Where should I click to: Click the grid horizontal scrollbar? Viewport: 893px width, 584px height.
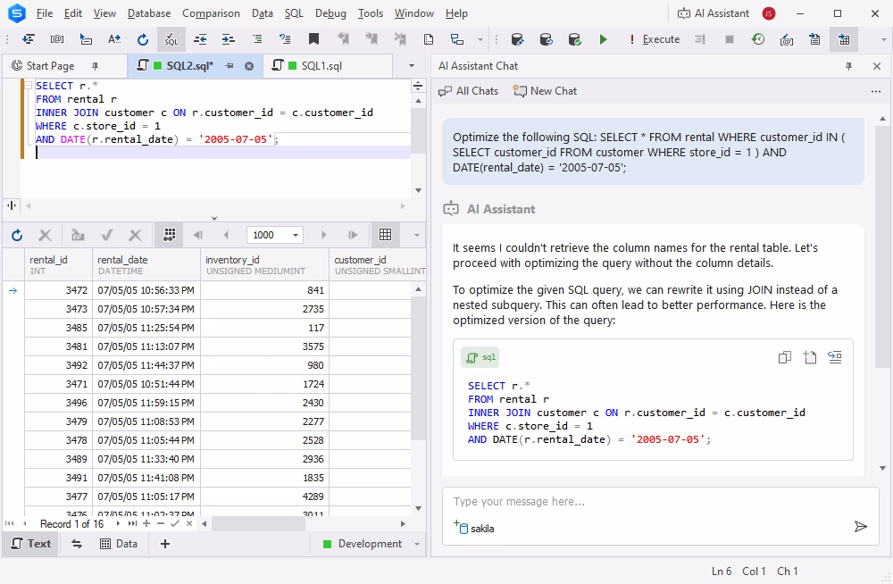260,523
